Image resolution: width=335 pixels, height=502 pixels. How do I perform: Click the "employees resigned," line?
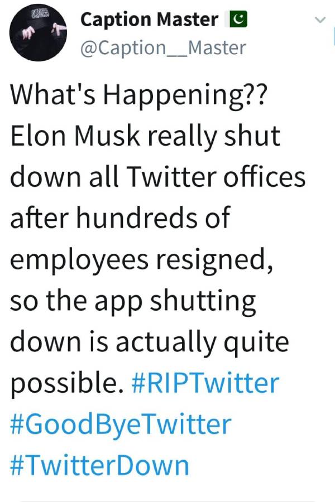[142, 260]
